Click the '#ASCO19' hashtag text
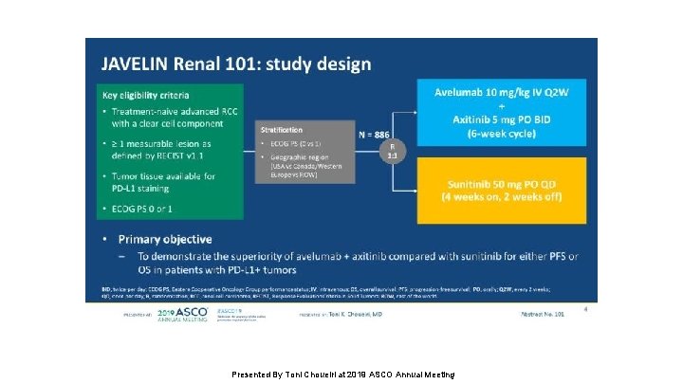The image size is (683, 384). (x=229, y=311)
